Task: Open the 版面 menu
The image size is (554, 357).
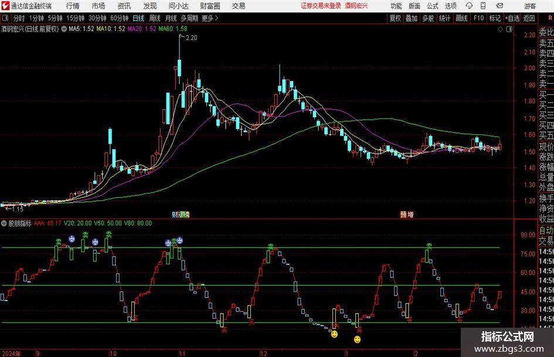Action: [414, 6]
